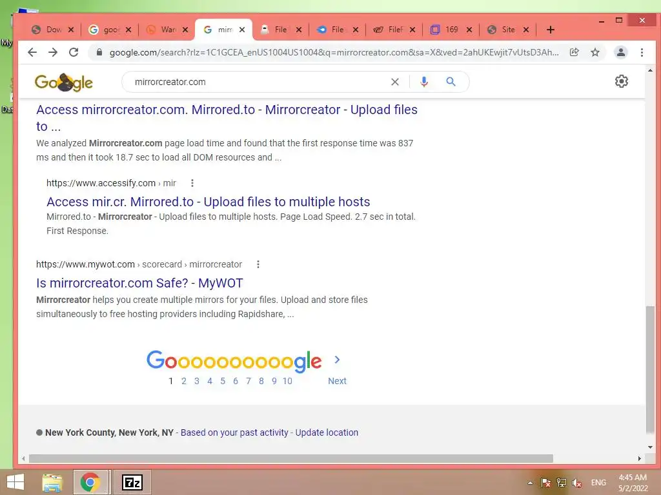
Task: Go to results page 5
Action: point(223,381)
